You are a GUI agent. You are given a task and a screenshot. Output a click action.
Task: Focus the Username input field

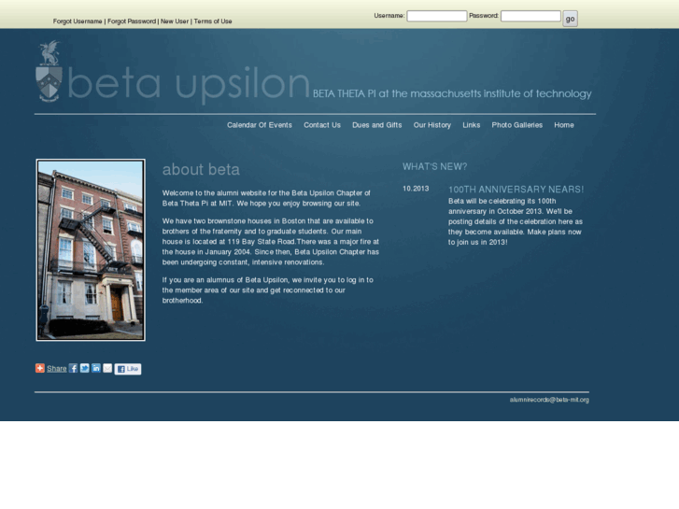(x=437, y=16)
